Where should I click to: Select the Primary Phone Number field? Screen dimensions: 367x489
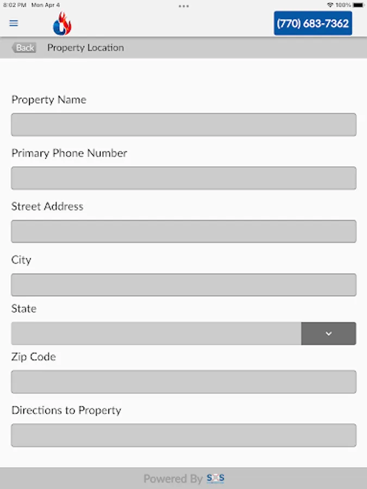pyautogui.click(x=184, y=178)
